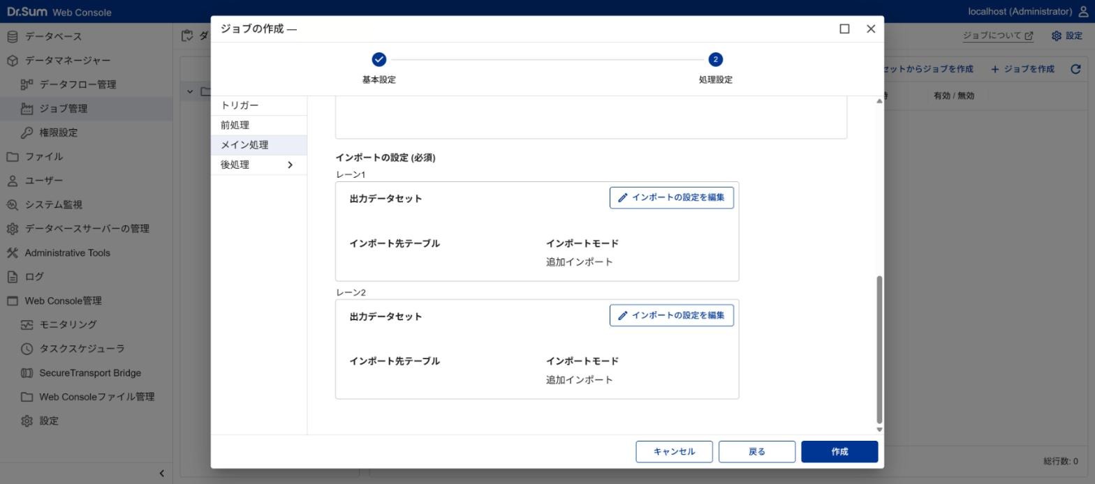This screenshot has height=484, width=1095.
Task: Click the refresh icon in job list toolbar
Action: (1075, 69)
